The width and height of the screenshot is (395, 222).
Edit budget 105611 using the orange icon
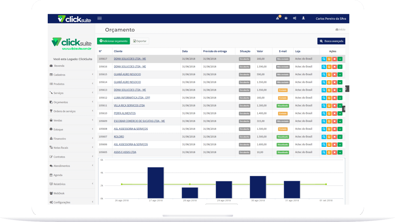click(x=329, y=106)
